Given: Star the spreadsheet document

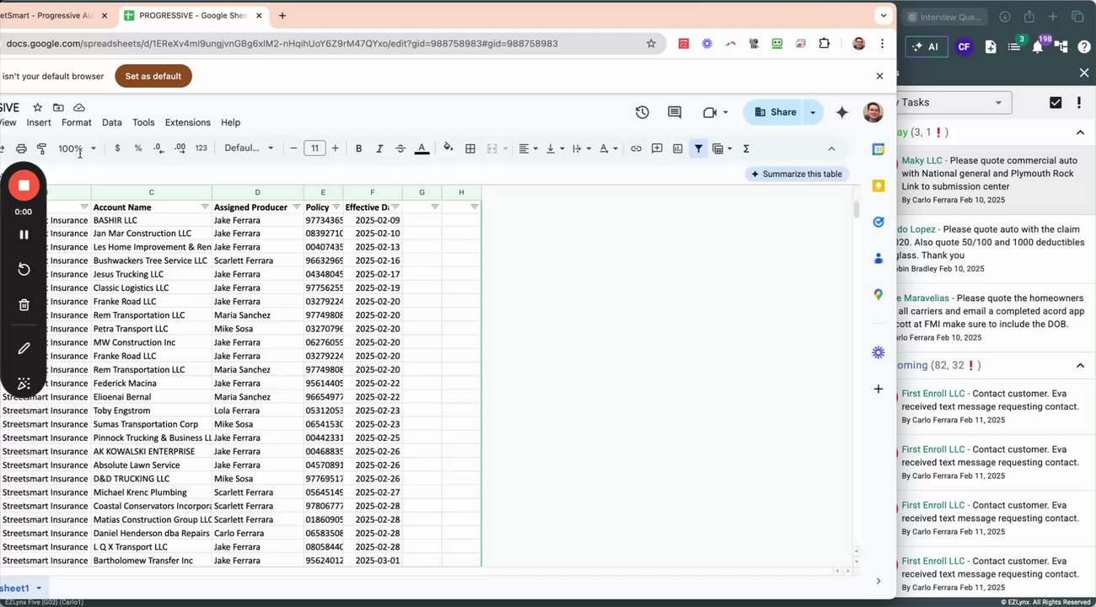Looking at the screenshot, I should coord(37,107).
